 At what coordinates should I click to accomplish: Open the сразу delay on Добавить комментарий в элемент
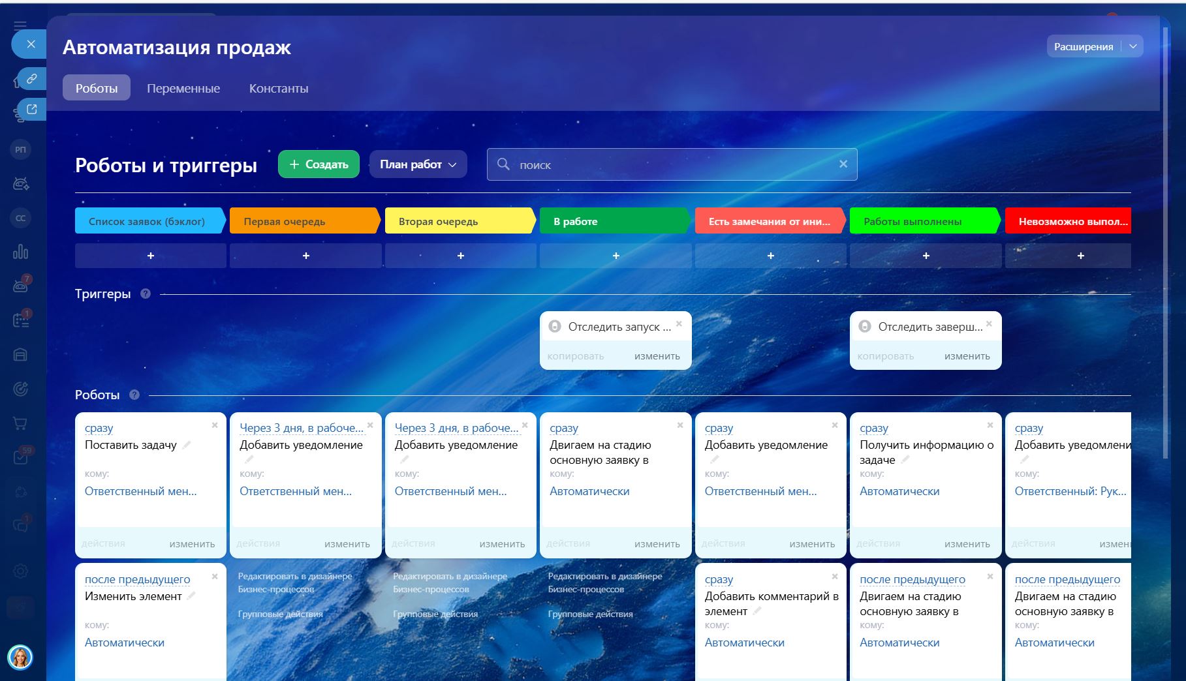point(719,580)
